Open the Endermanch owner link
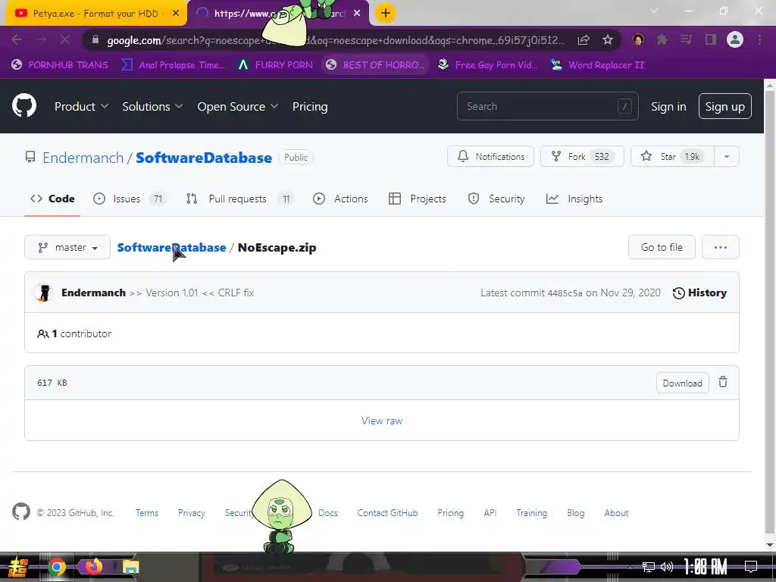This screenshot has width=776, height=582. click(83, 158)
